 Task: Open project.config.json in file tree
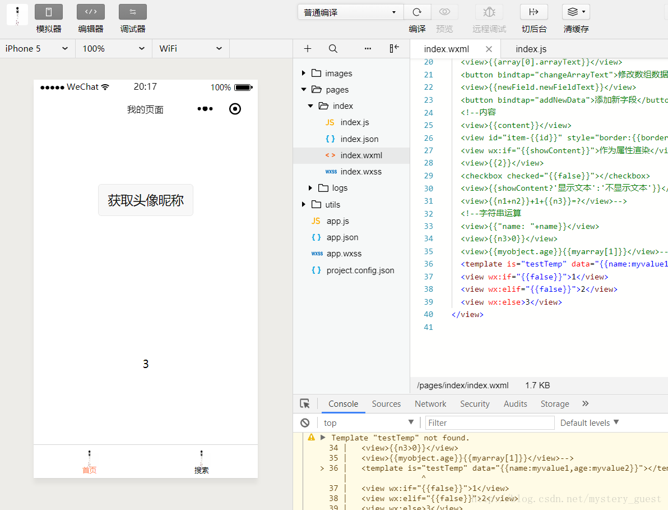[x=351, y=270]
